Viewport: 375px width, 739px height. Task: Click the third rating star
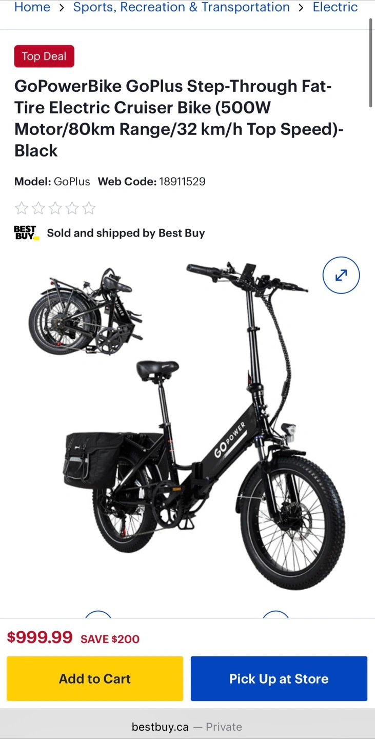55,208
